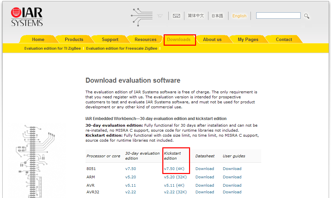Open the Home tab
The height and width of the screenshot is (198, 331).
38,39
